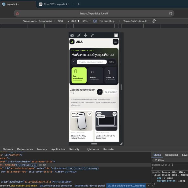Open the No throttling dropdown

click(x=110, y=21)
